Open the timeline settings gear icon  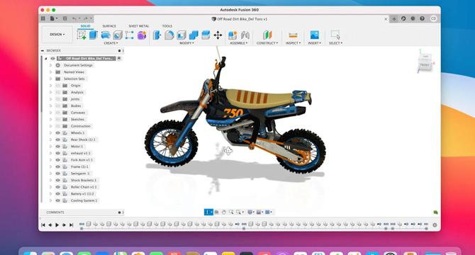[435, 225]
